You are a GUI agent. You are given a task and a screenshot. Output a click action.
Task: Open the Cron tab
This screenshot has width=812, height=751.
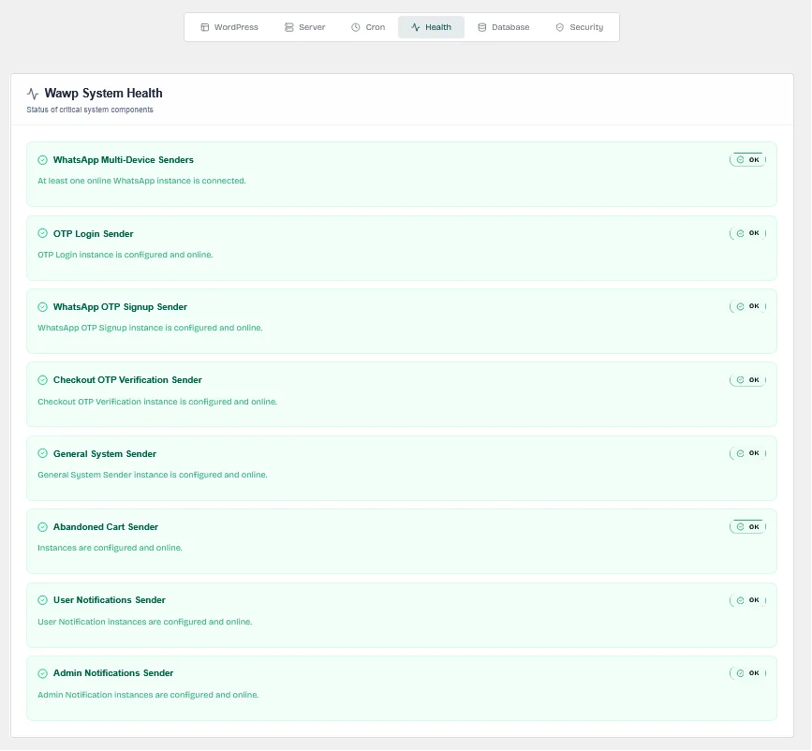(x=368, y=27)
